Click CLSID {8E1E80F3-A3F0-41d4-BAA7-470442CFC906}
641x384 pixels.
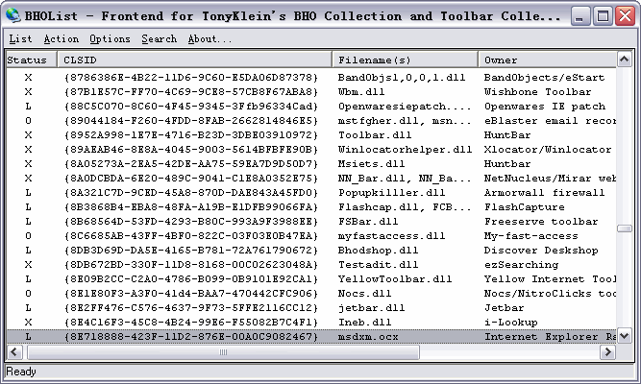point(191,294)
